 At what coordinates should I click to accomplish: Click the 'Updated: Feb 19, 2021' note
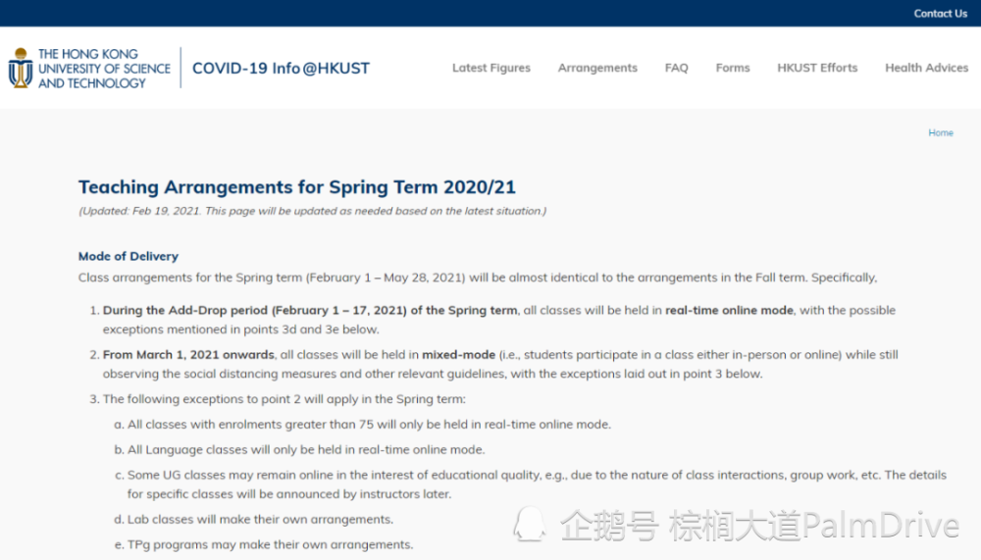coord(312,211)
